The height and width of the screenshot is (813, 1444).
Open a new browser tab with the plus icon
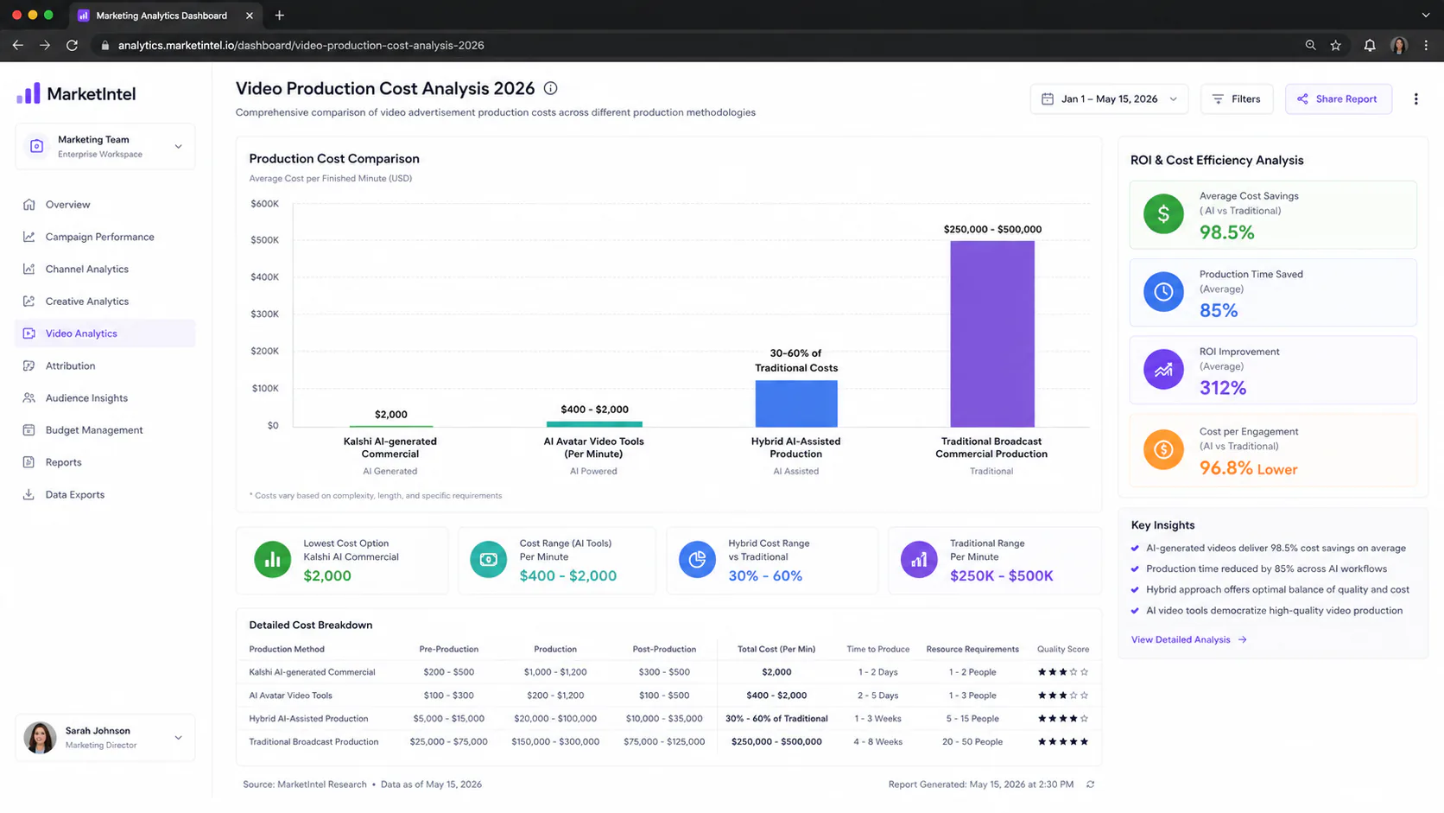coord(279,16)
